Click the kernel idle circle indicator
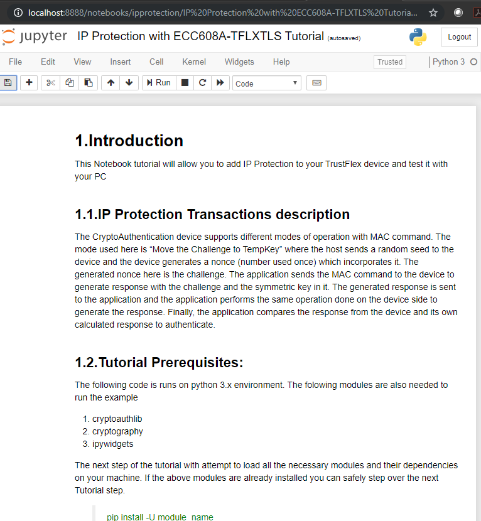This screenshot has width=481, height=521. point(473,62)
